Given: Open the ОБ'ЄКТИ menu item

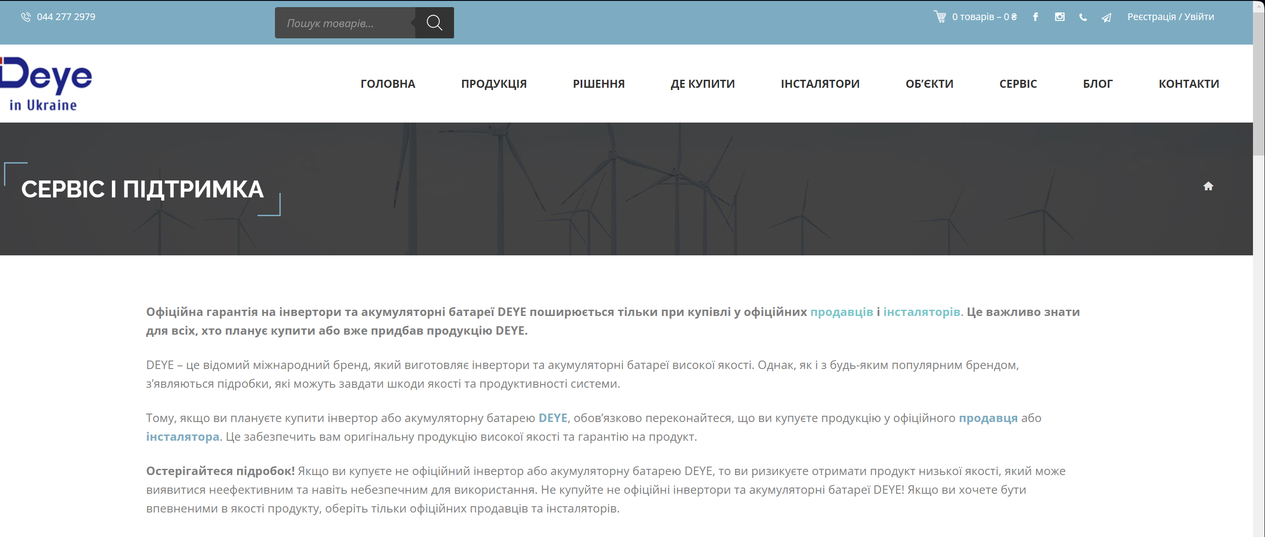Looking at the screenshot, I should pyautogui.click(x=929, y=84).
